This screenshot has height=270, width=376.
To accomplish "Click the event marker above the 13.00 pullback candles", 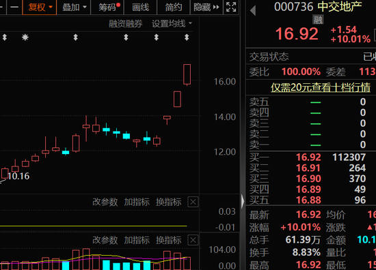I will [x=126, y=37].
